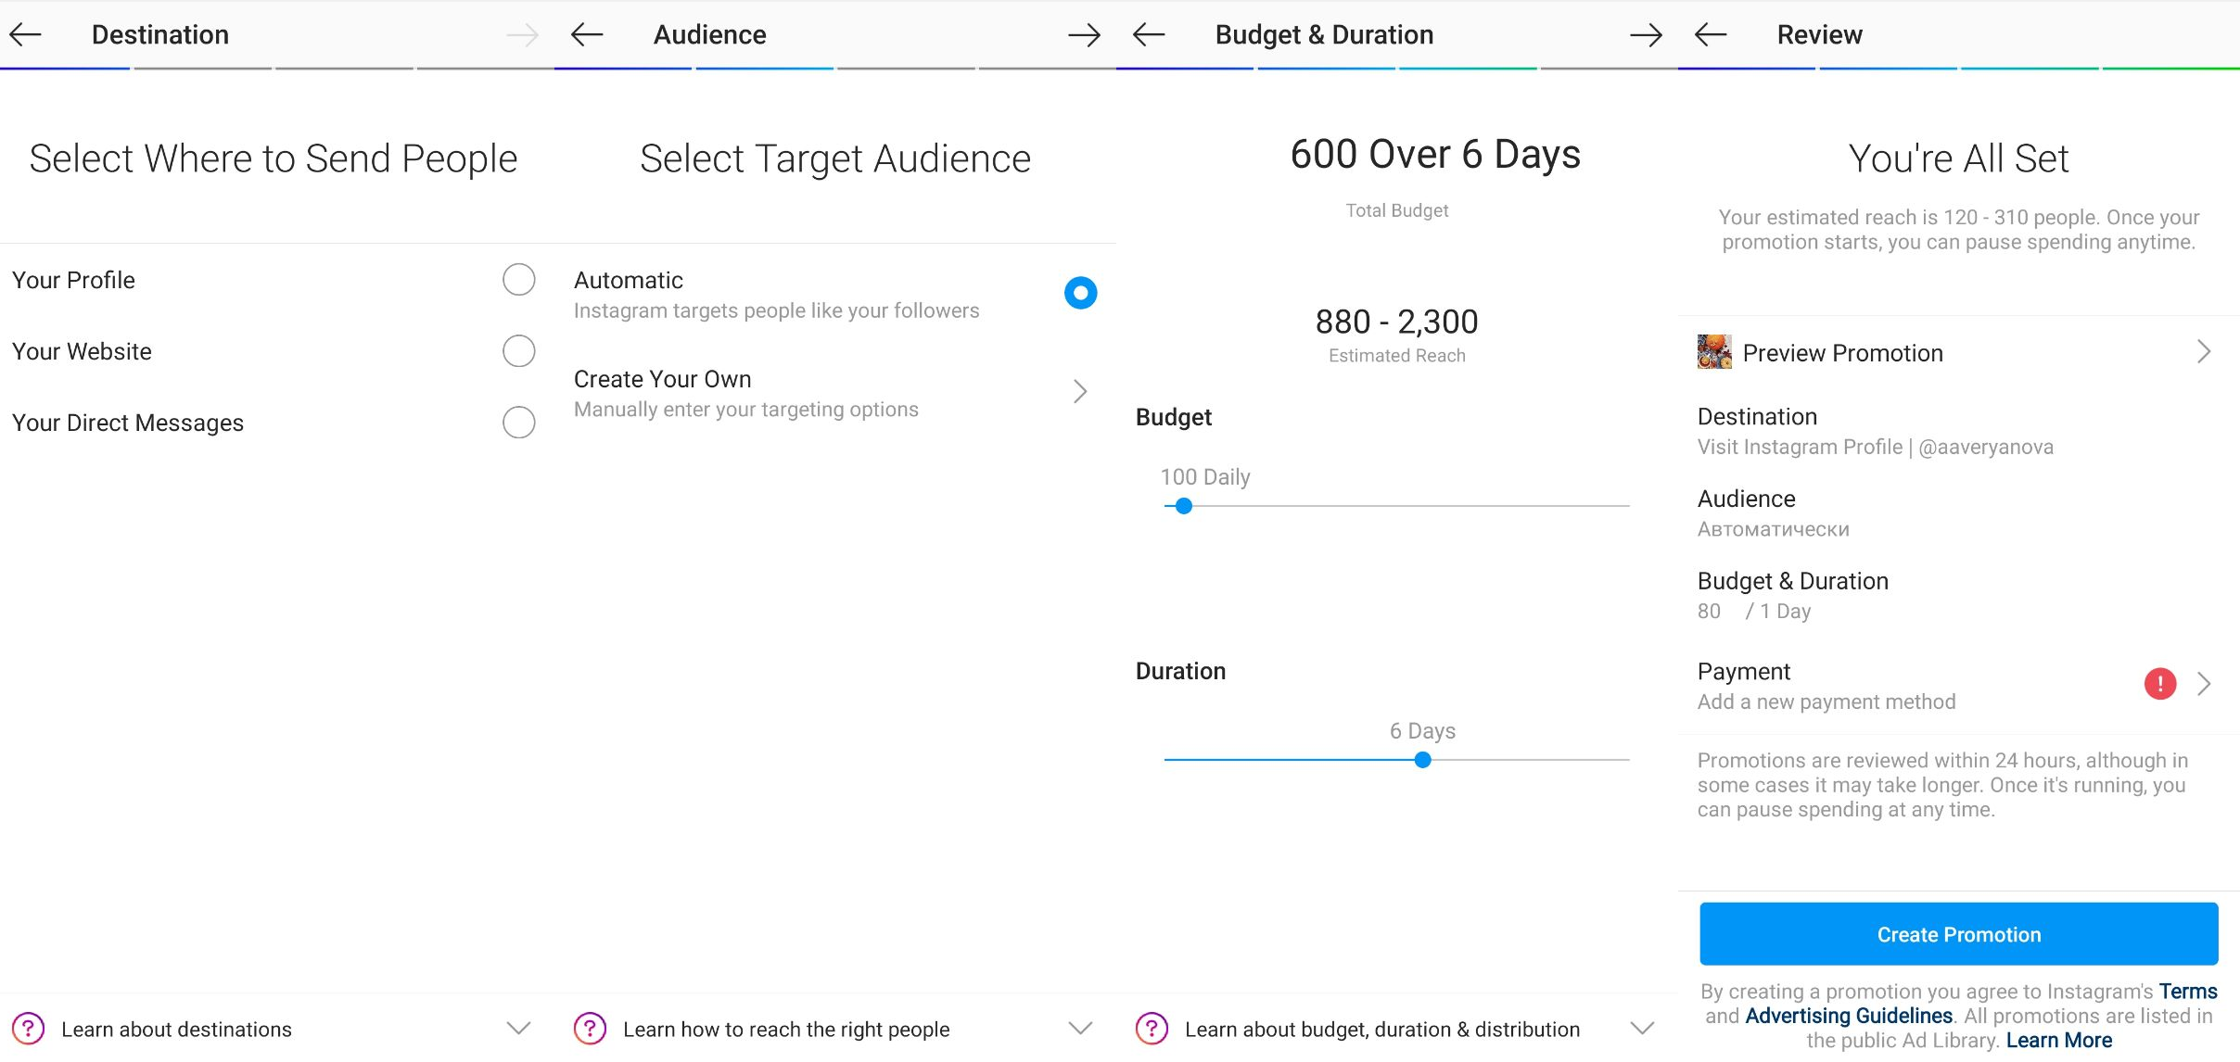Go forward from the Audience screen
This screenshot has width=2240, height=1062.
tap(1083, 35)
